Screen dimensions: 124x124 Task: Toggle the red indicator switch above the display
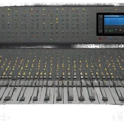(102, 10)
